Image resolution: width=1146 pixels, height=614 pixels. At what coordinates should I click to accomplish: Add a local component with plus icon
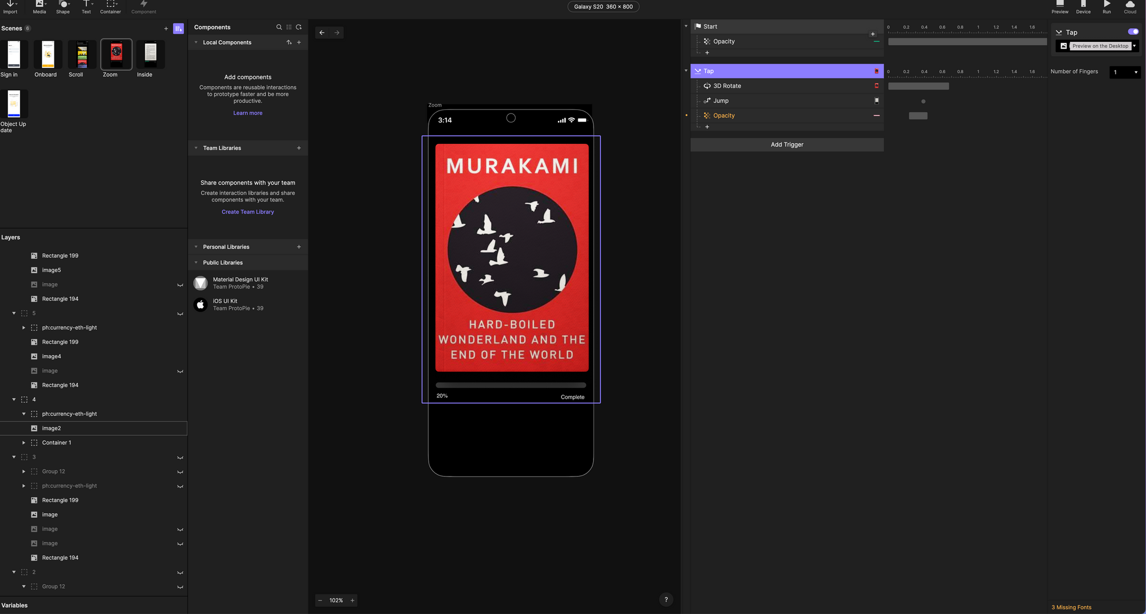(x=299, y=42)
